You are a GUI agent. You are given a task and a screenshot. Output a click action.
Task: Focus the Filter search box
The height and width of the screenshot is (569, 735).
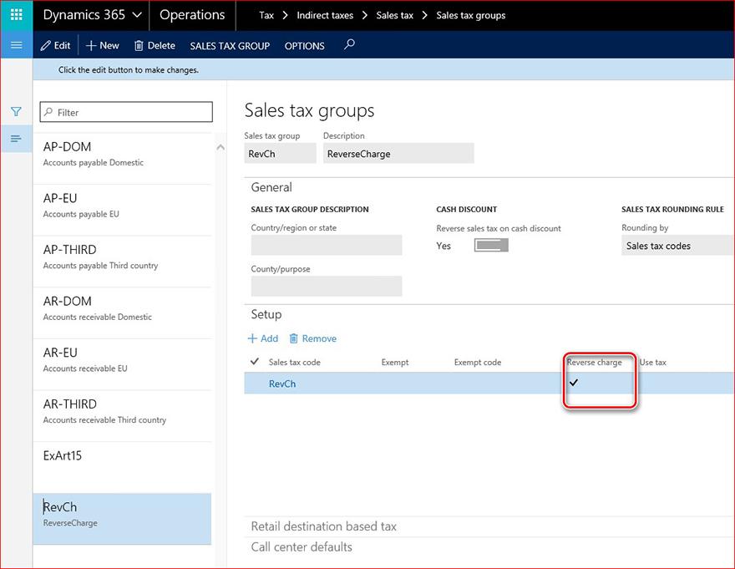(126, 112)
